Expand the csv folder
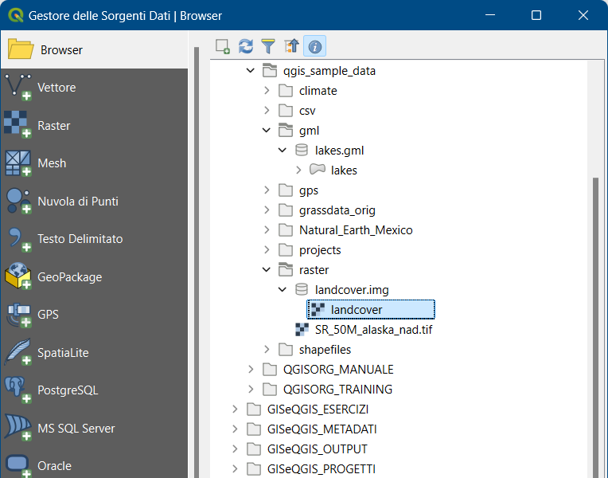This screenshot has height=478, width=608. pyautogui.click(x=267, y=110)
